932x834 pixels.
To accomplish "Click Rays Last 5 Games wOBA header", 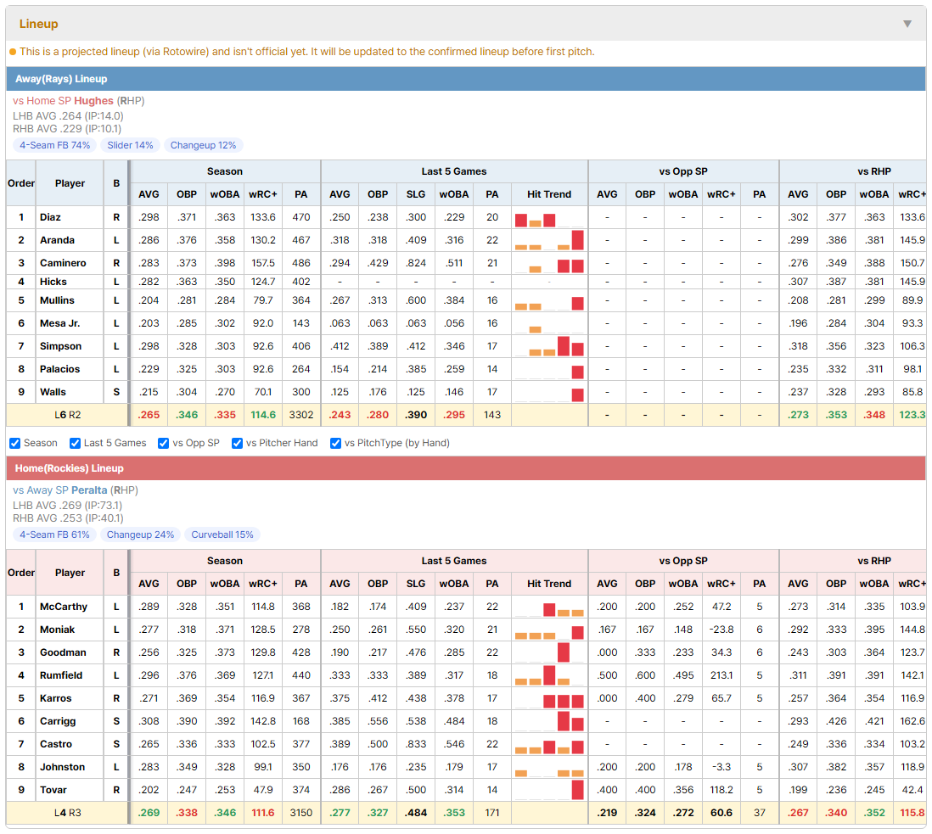I will point(454,195).
